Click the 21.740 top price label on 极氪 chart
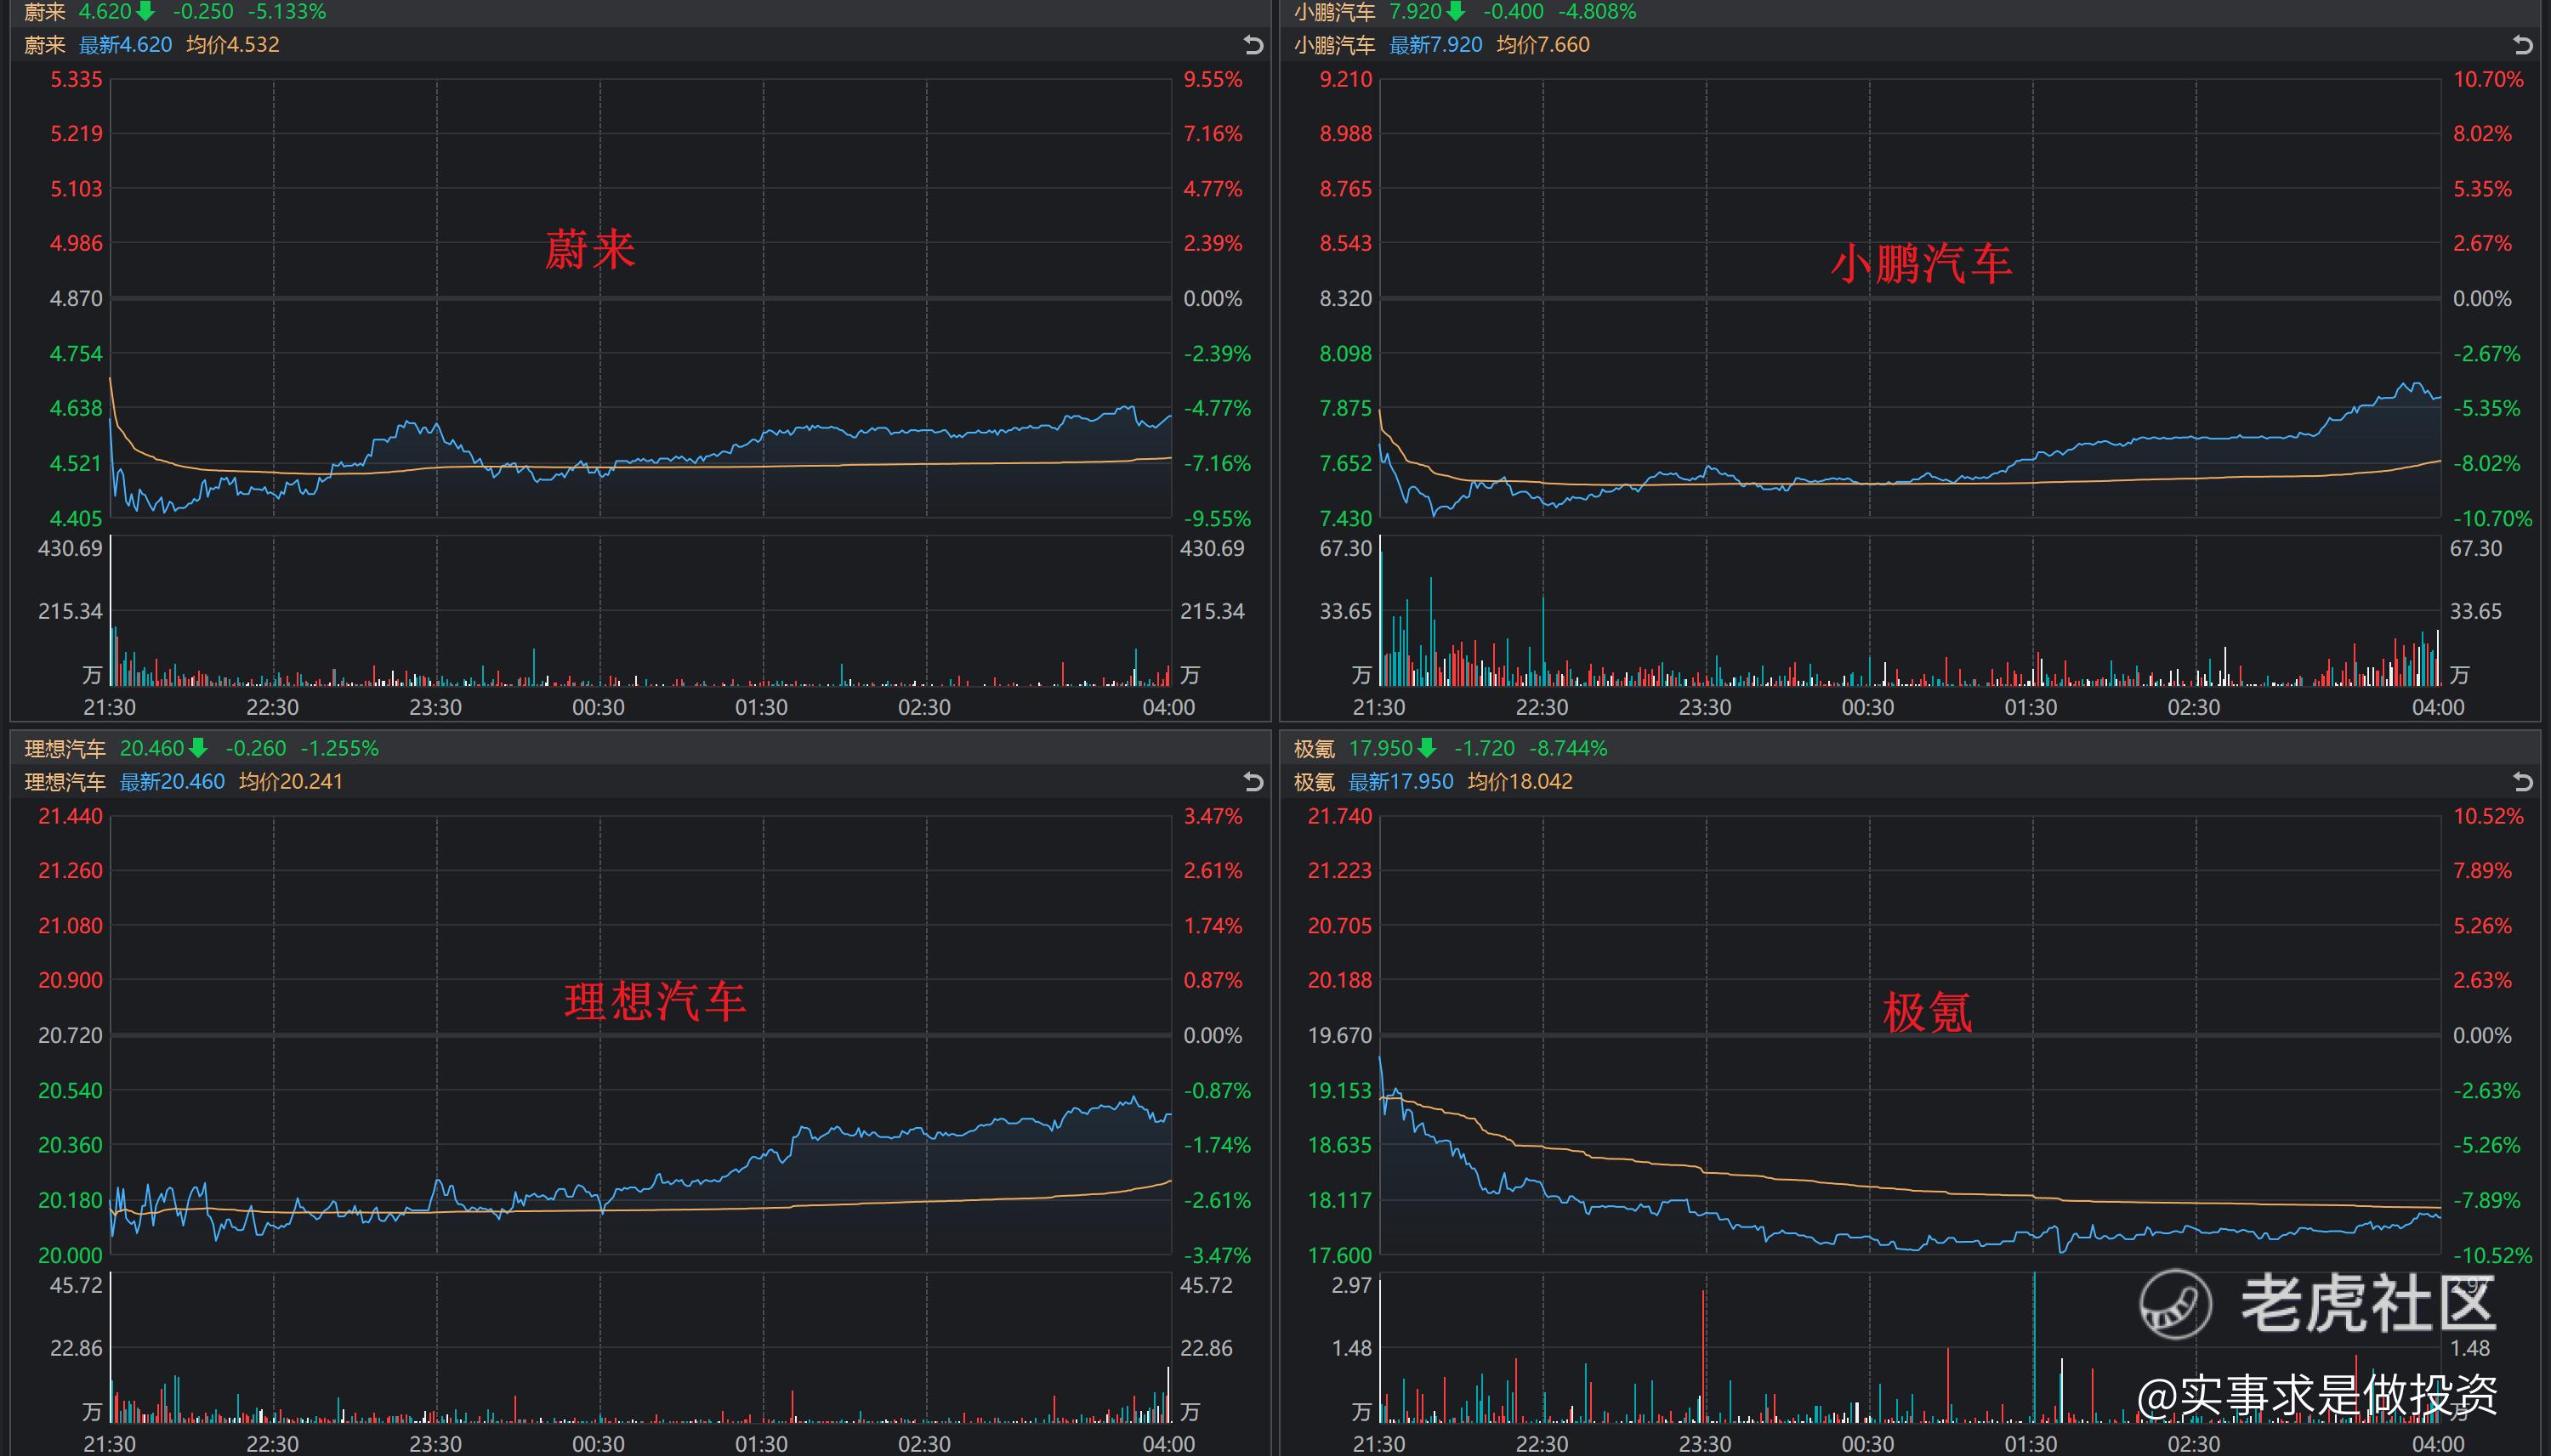The width and height of the screenshot is (2551, 1456). tap(1339, 816)
